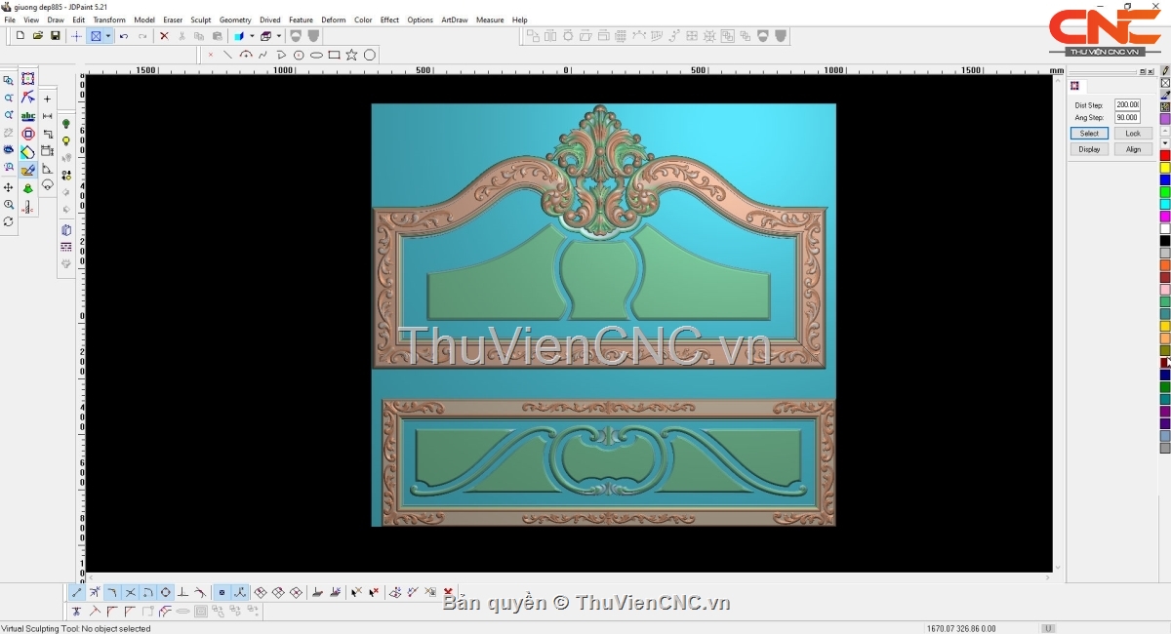Expand the dropdown arrow beside the blue cube icon
This screenshot has width=1171, height=634.
pyautogui.click(x=251, y=36)
